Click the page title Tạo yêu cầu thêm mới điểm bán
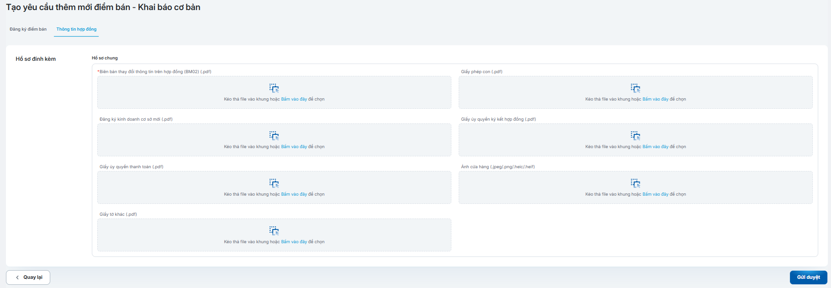 [103, 7]
